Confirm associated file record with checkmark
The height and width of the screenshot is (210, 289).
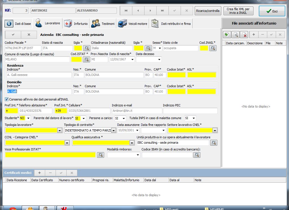tap(271, 34)
